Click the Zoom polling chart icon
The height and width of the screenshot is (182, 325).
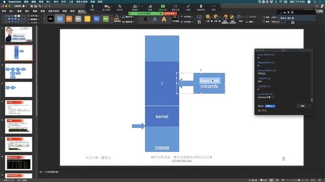(x=150, y=7)
